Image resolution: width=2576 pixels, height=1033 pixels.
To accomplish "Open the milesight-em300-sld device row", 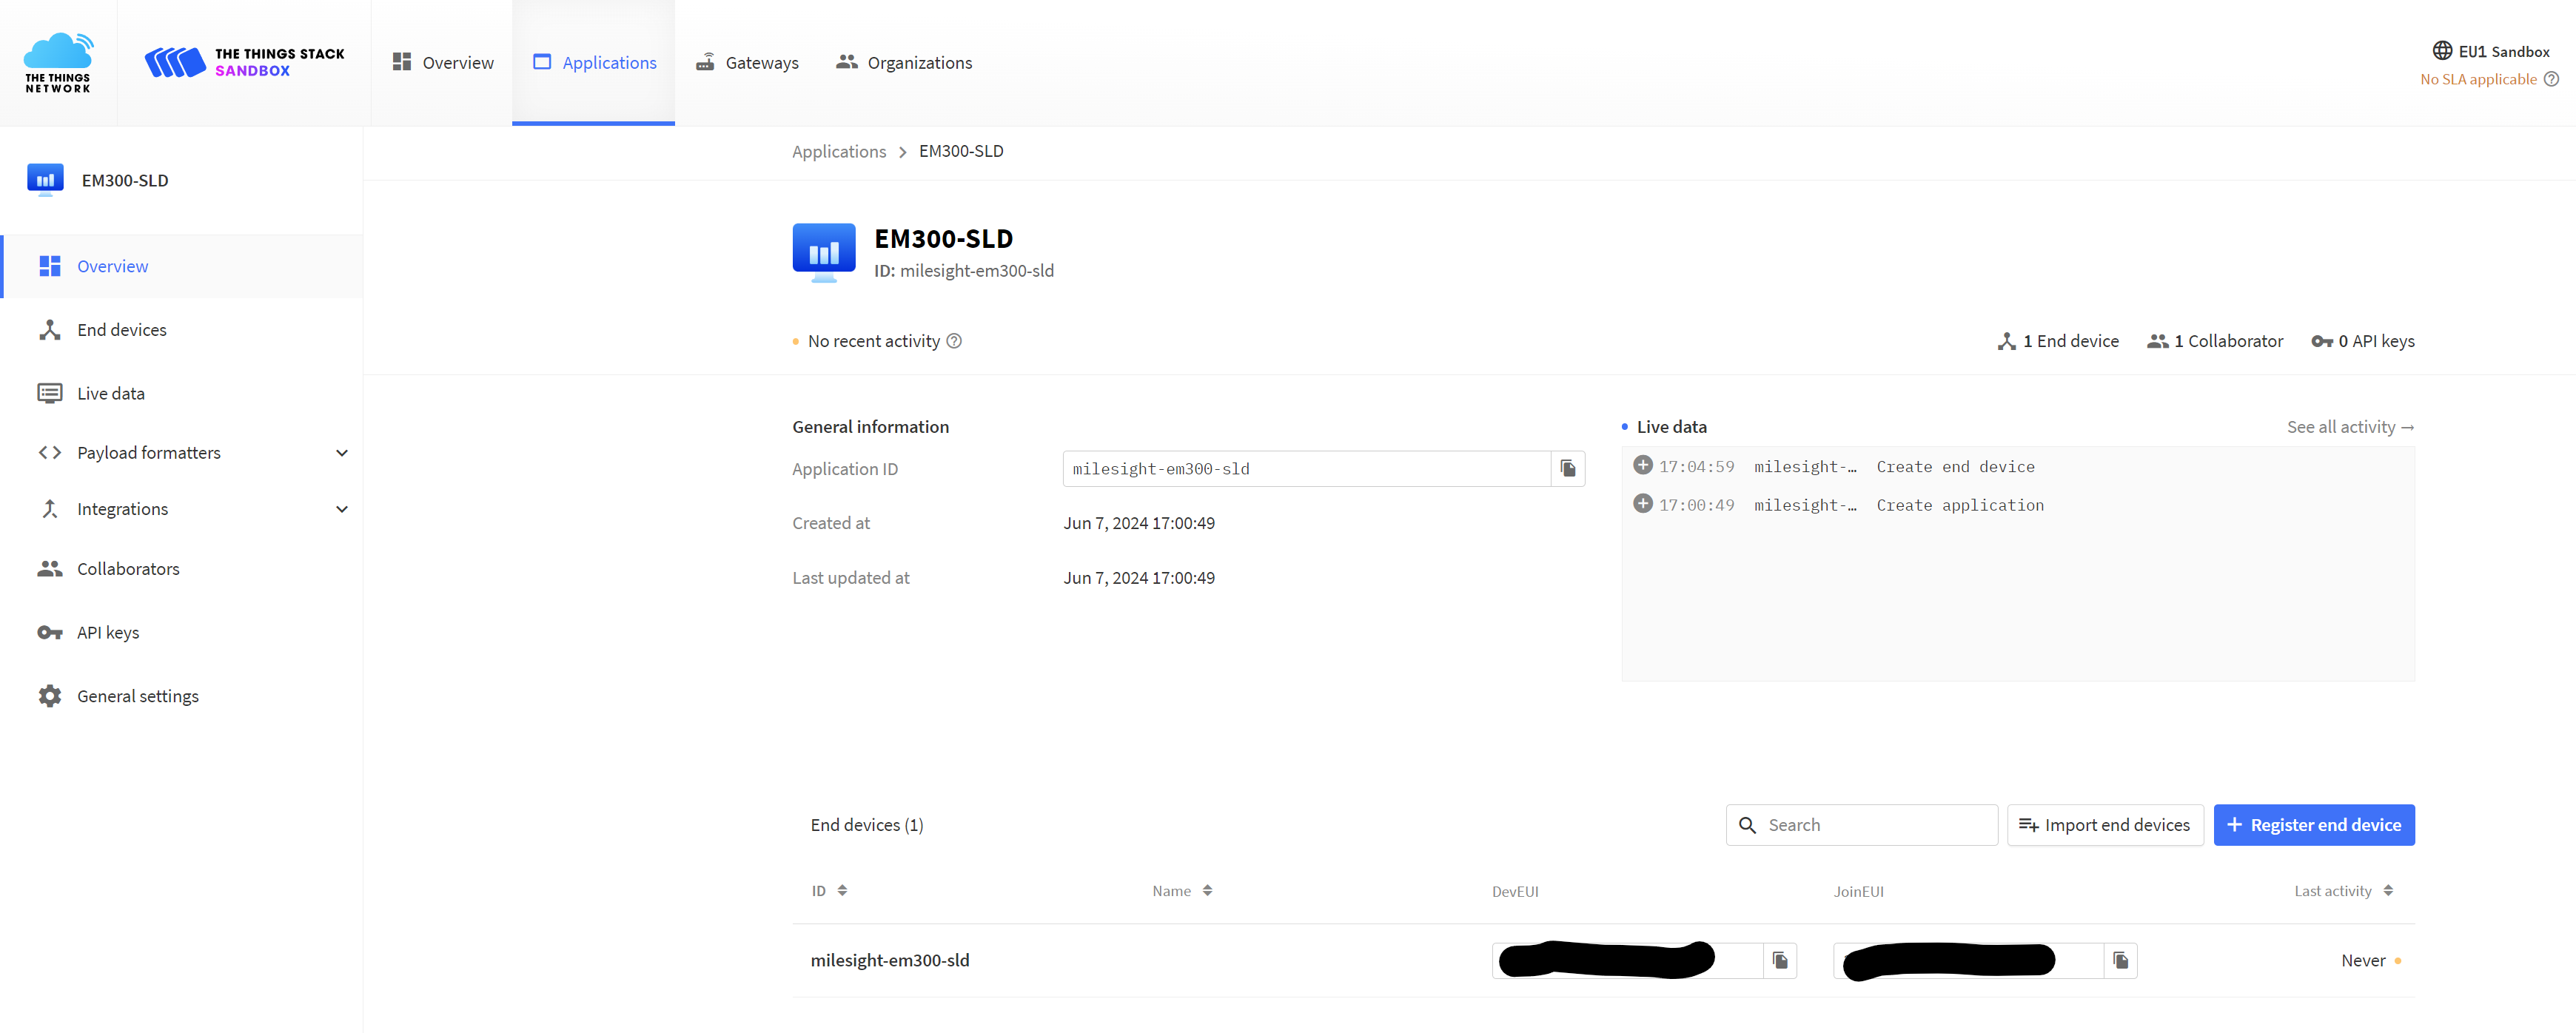I will (x=1603, y=960).
